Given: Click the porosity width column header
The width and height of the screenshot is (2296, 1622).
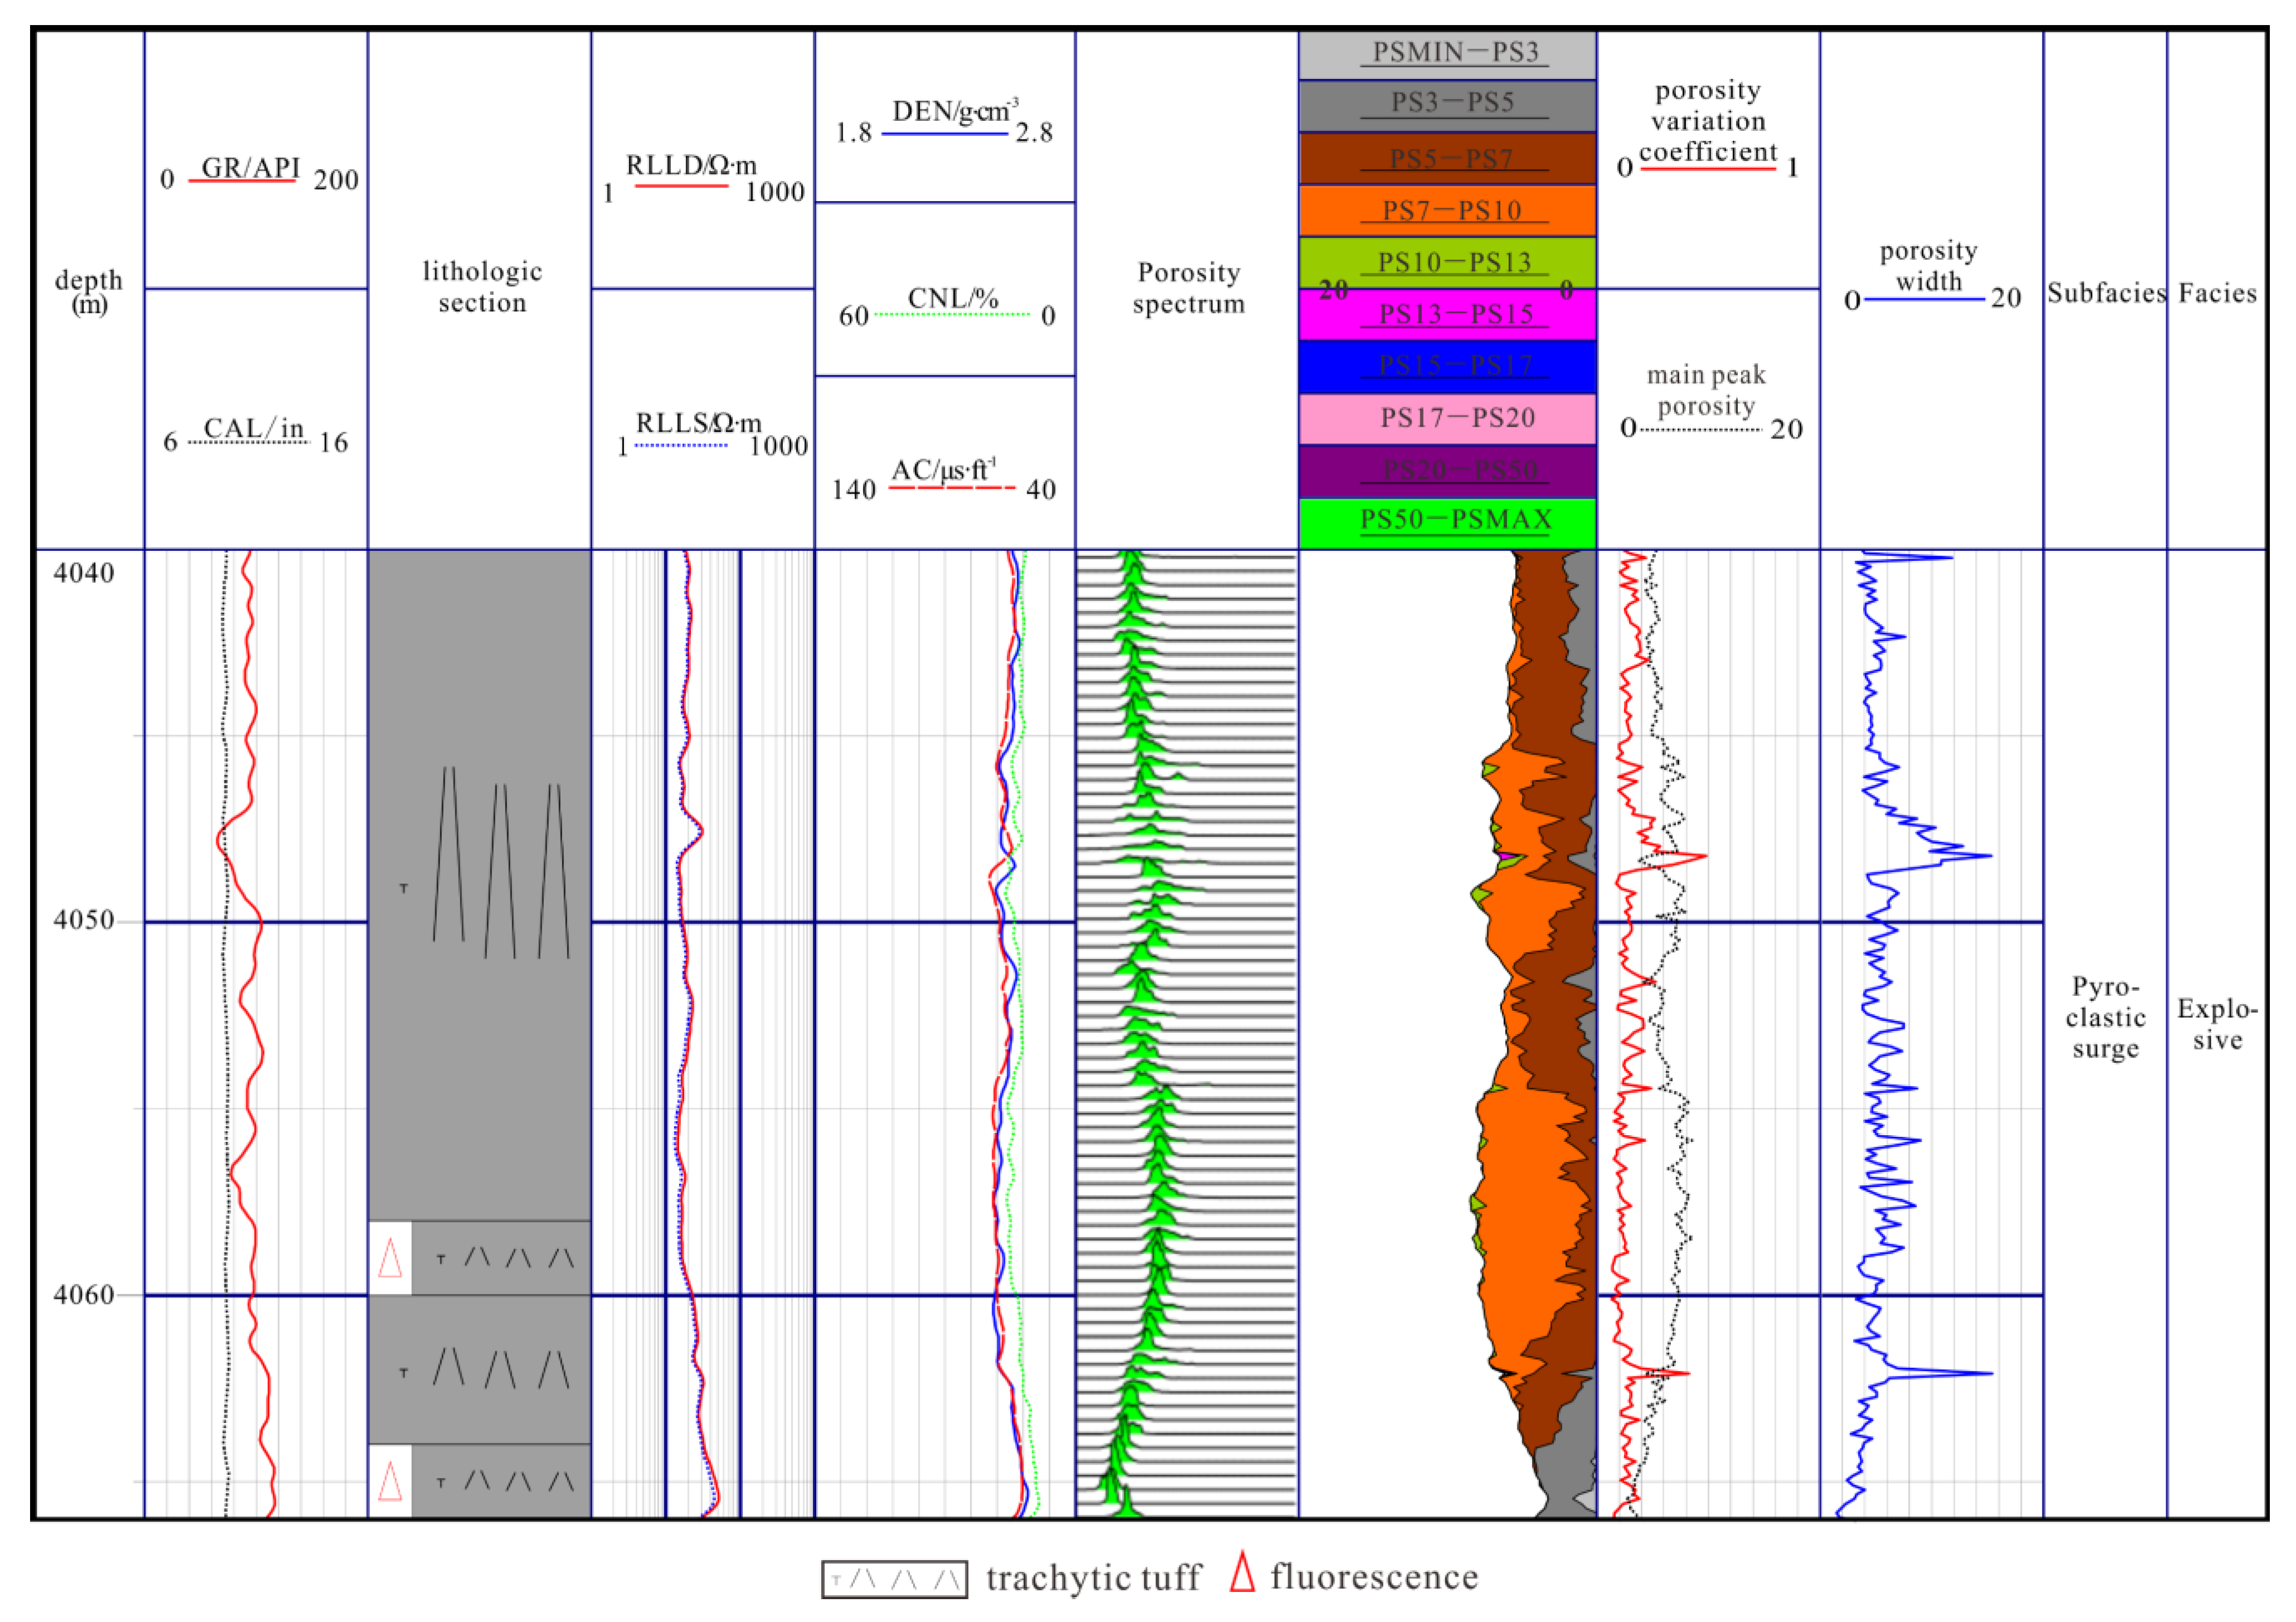Looking at the screenshot, I should point(1928,266).
